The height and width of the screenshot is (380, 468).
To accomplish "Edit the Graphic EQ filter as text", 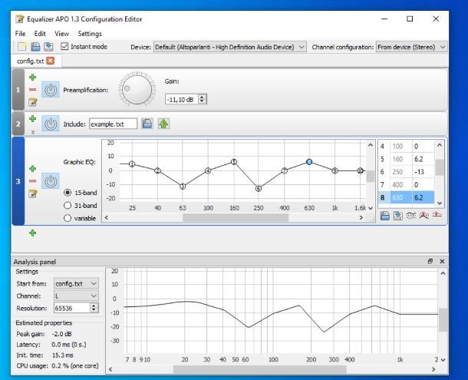I will [32, 193].
